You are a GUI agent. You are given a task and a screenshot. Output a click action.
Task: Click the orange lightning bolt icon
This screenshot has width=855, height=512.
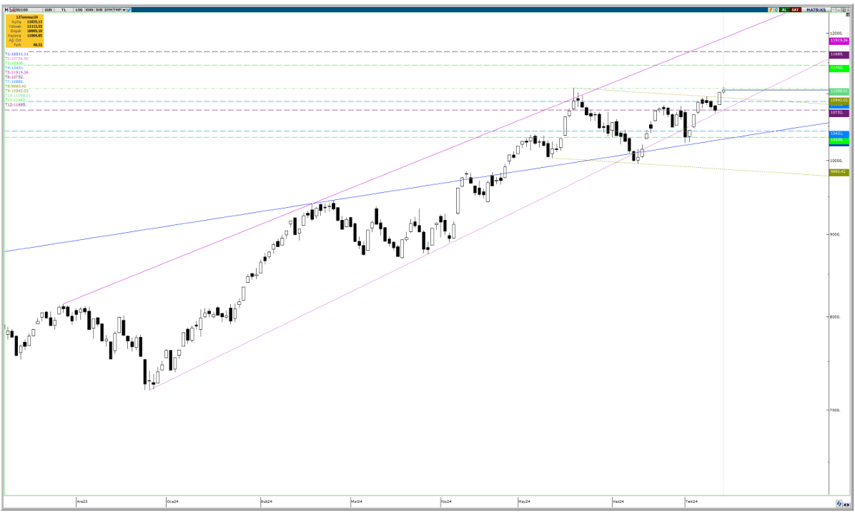click(x=771, y=10)
